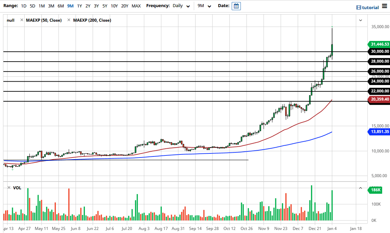Switch to the 1D range
The width and height of the screenshot is (390, 233).
[x=24, y=6]
